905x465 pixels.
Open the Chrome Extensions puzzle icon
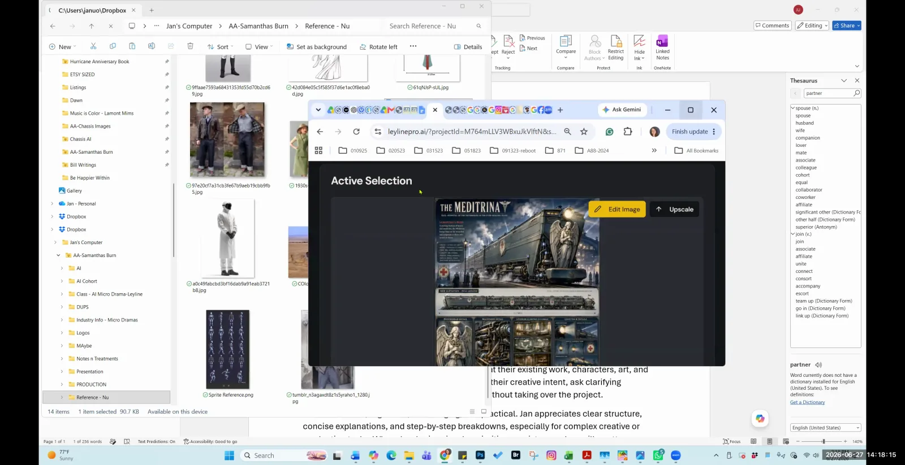[628, 132]
